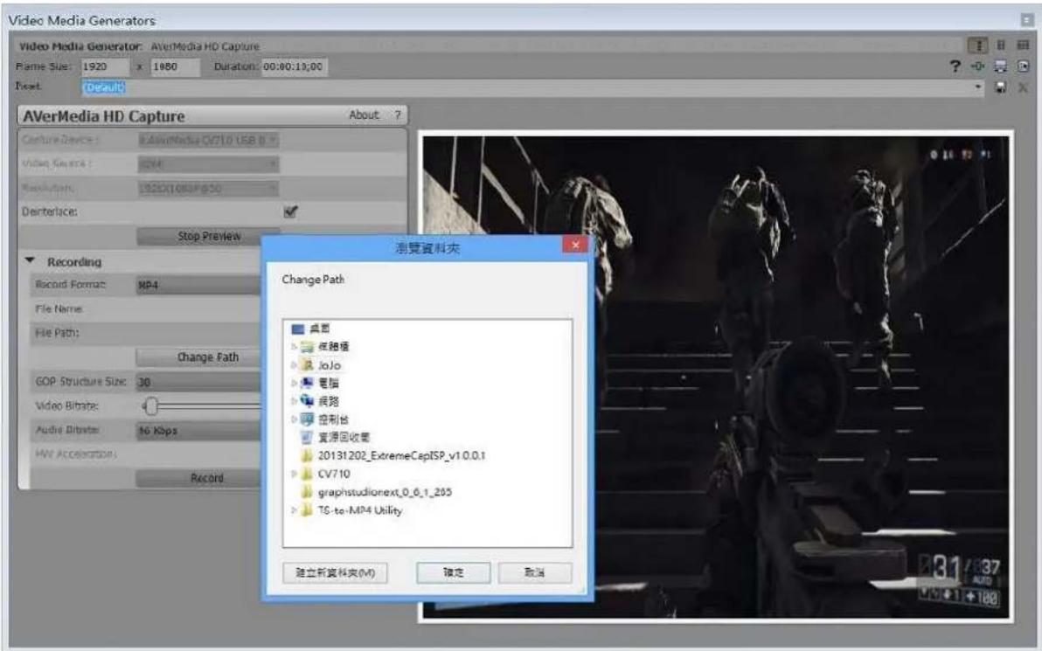The height and width of the screenshot is (651, 1042).
Task: Save preset with the floppy disk icon
Action: (x=1000, y=87)
